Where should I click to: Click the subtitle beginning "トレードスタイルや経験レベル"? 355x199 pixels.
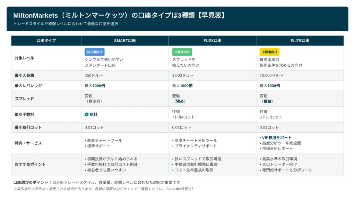[66, 24]
